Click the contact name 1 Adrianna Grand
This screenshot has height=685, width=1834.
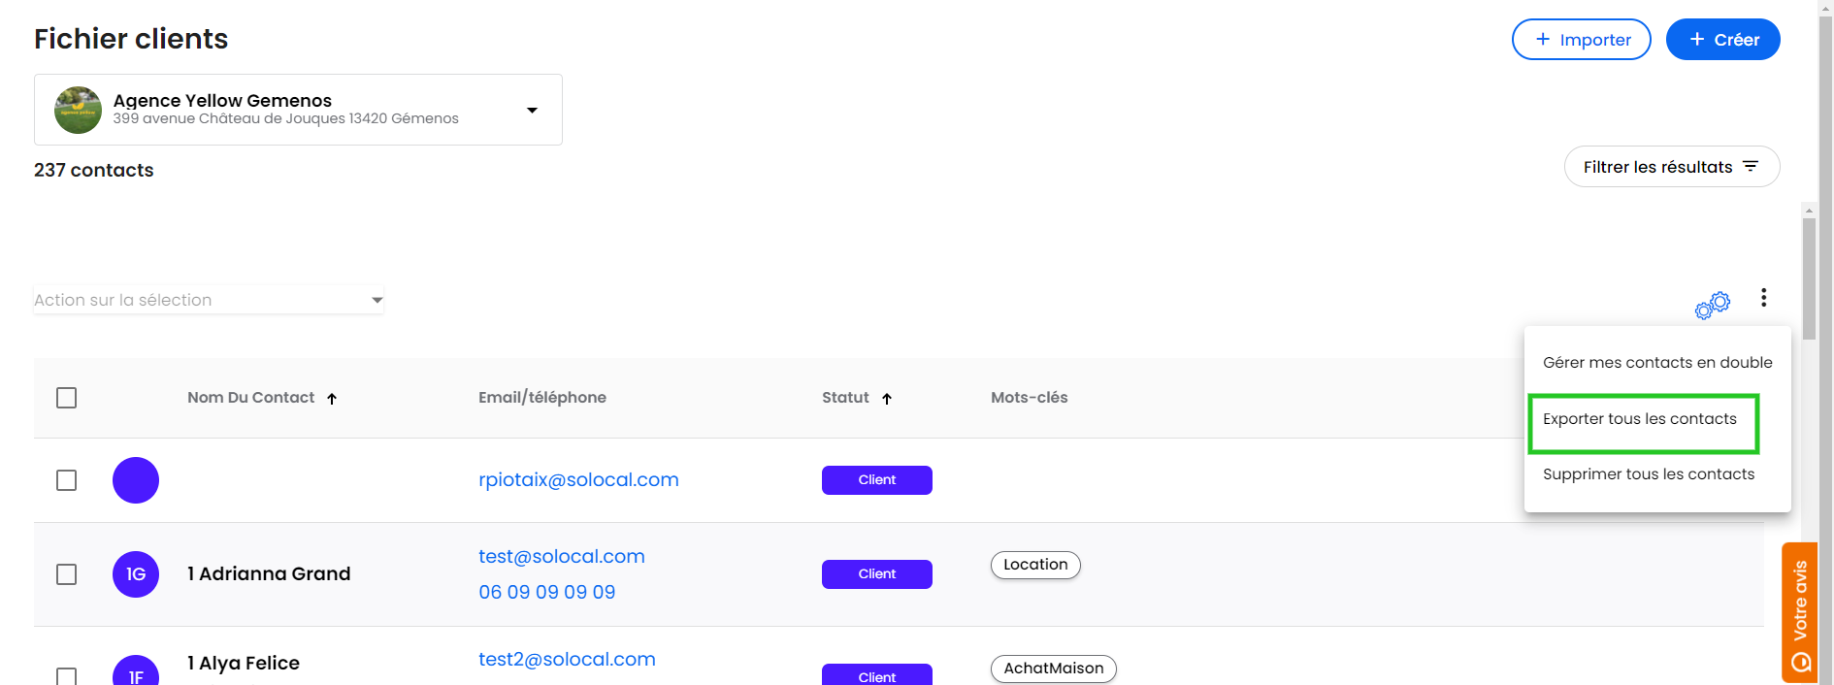(269, 574)
